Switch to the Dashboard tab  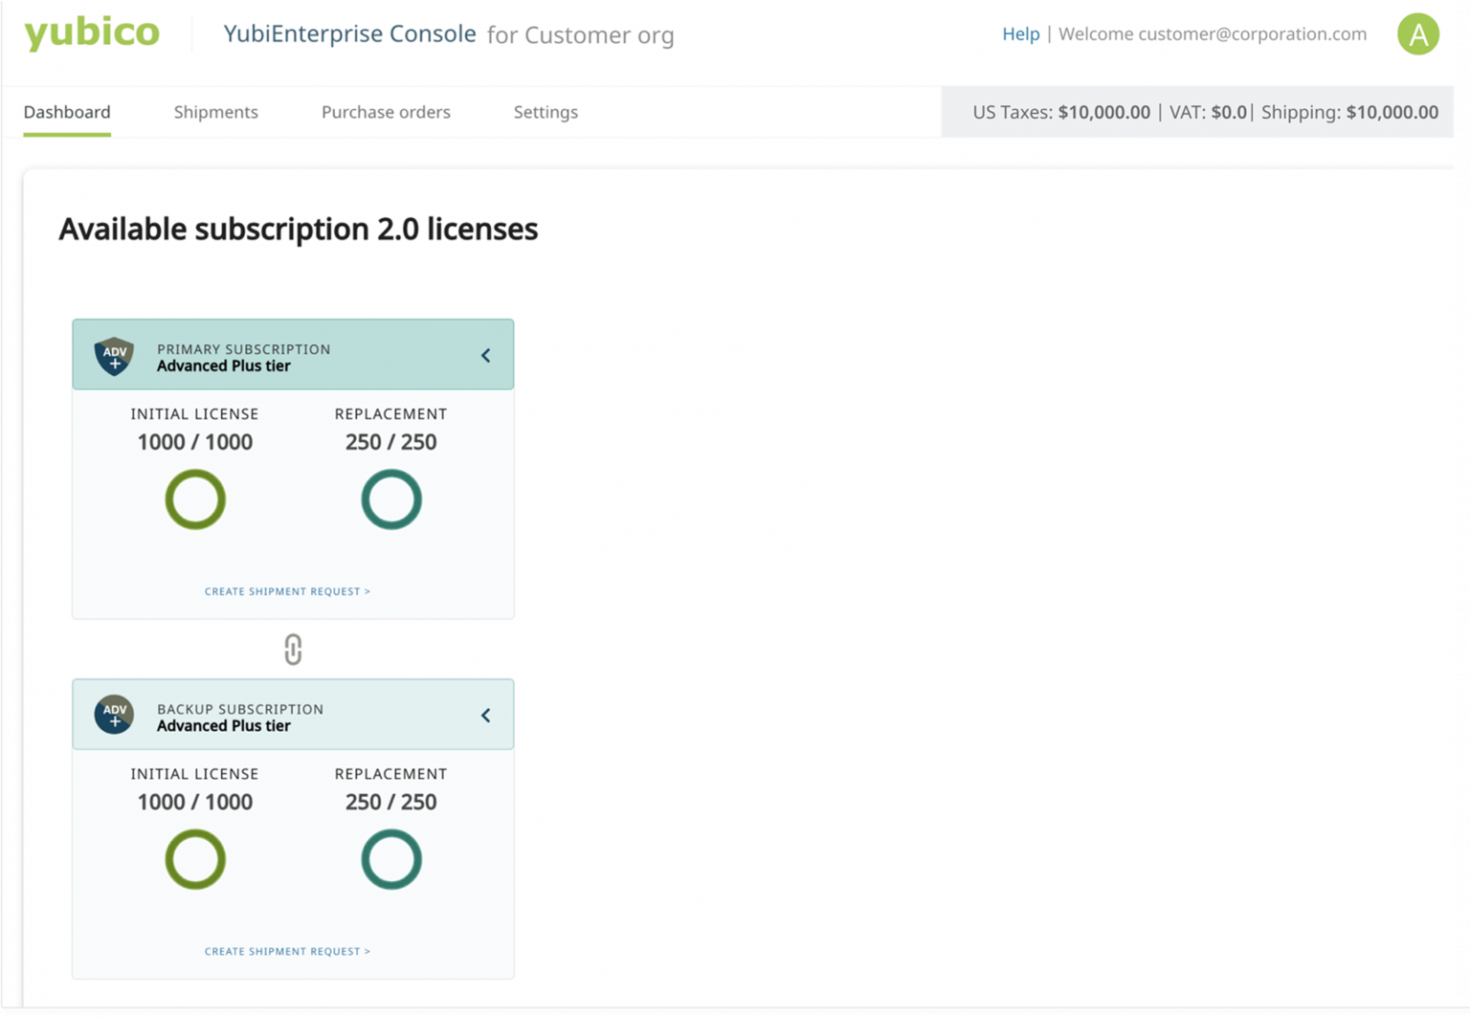[67, 112]
